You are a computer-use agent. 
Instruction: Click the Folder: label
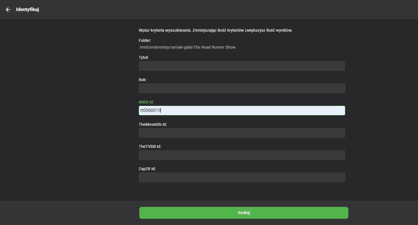click(x=145, y=40)
